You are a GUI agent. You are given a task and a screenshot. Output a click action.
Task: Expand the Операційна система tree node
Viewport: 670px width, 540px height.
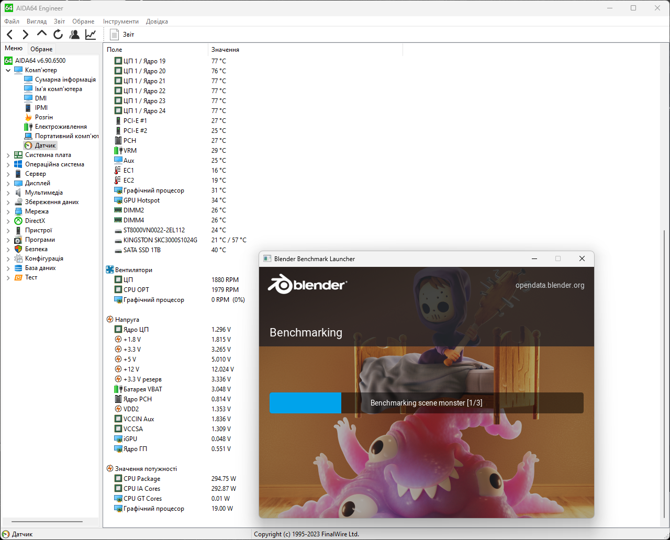tap(8, 164)
